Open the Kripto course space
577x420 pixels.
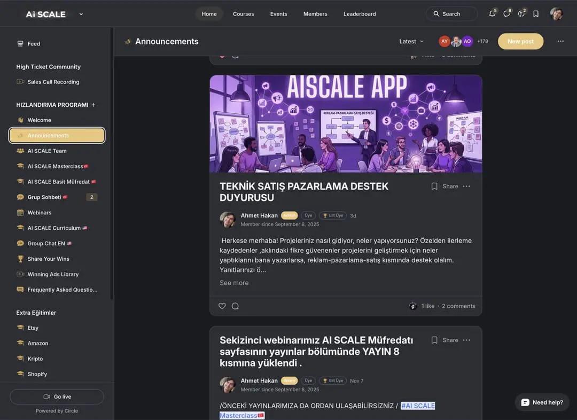coord(57,359)
